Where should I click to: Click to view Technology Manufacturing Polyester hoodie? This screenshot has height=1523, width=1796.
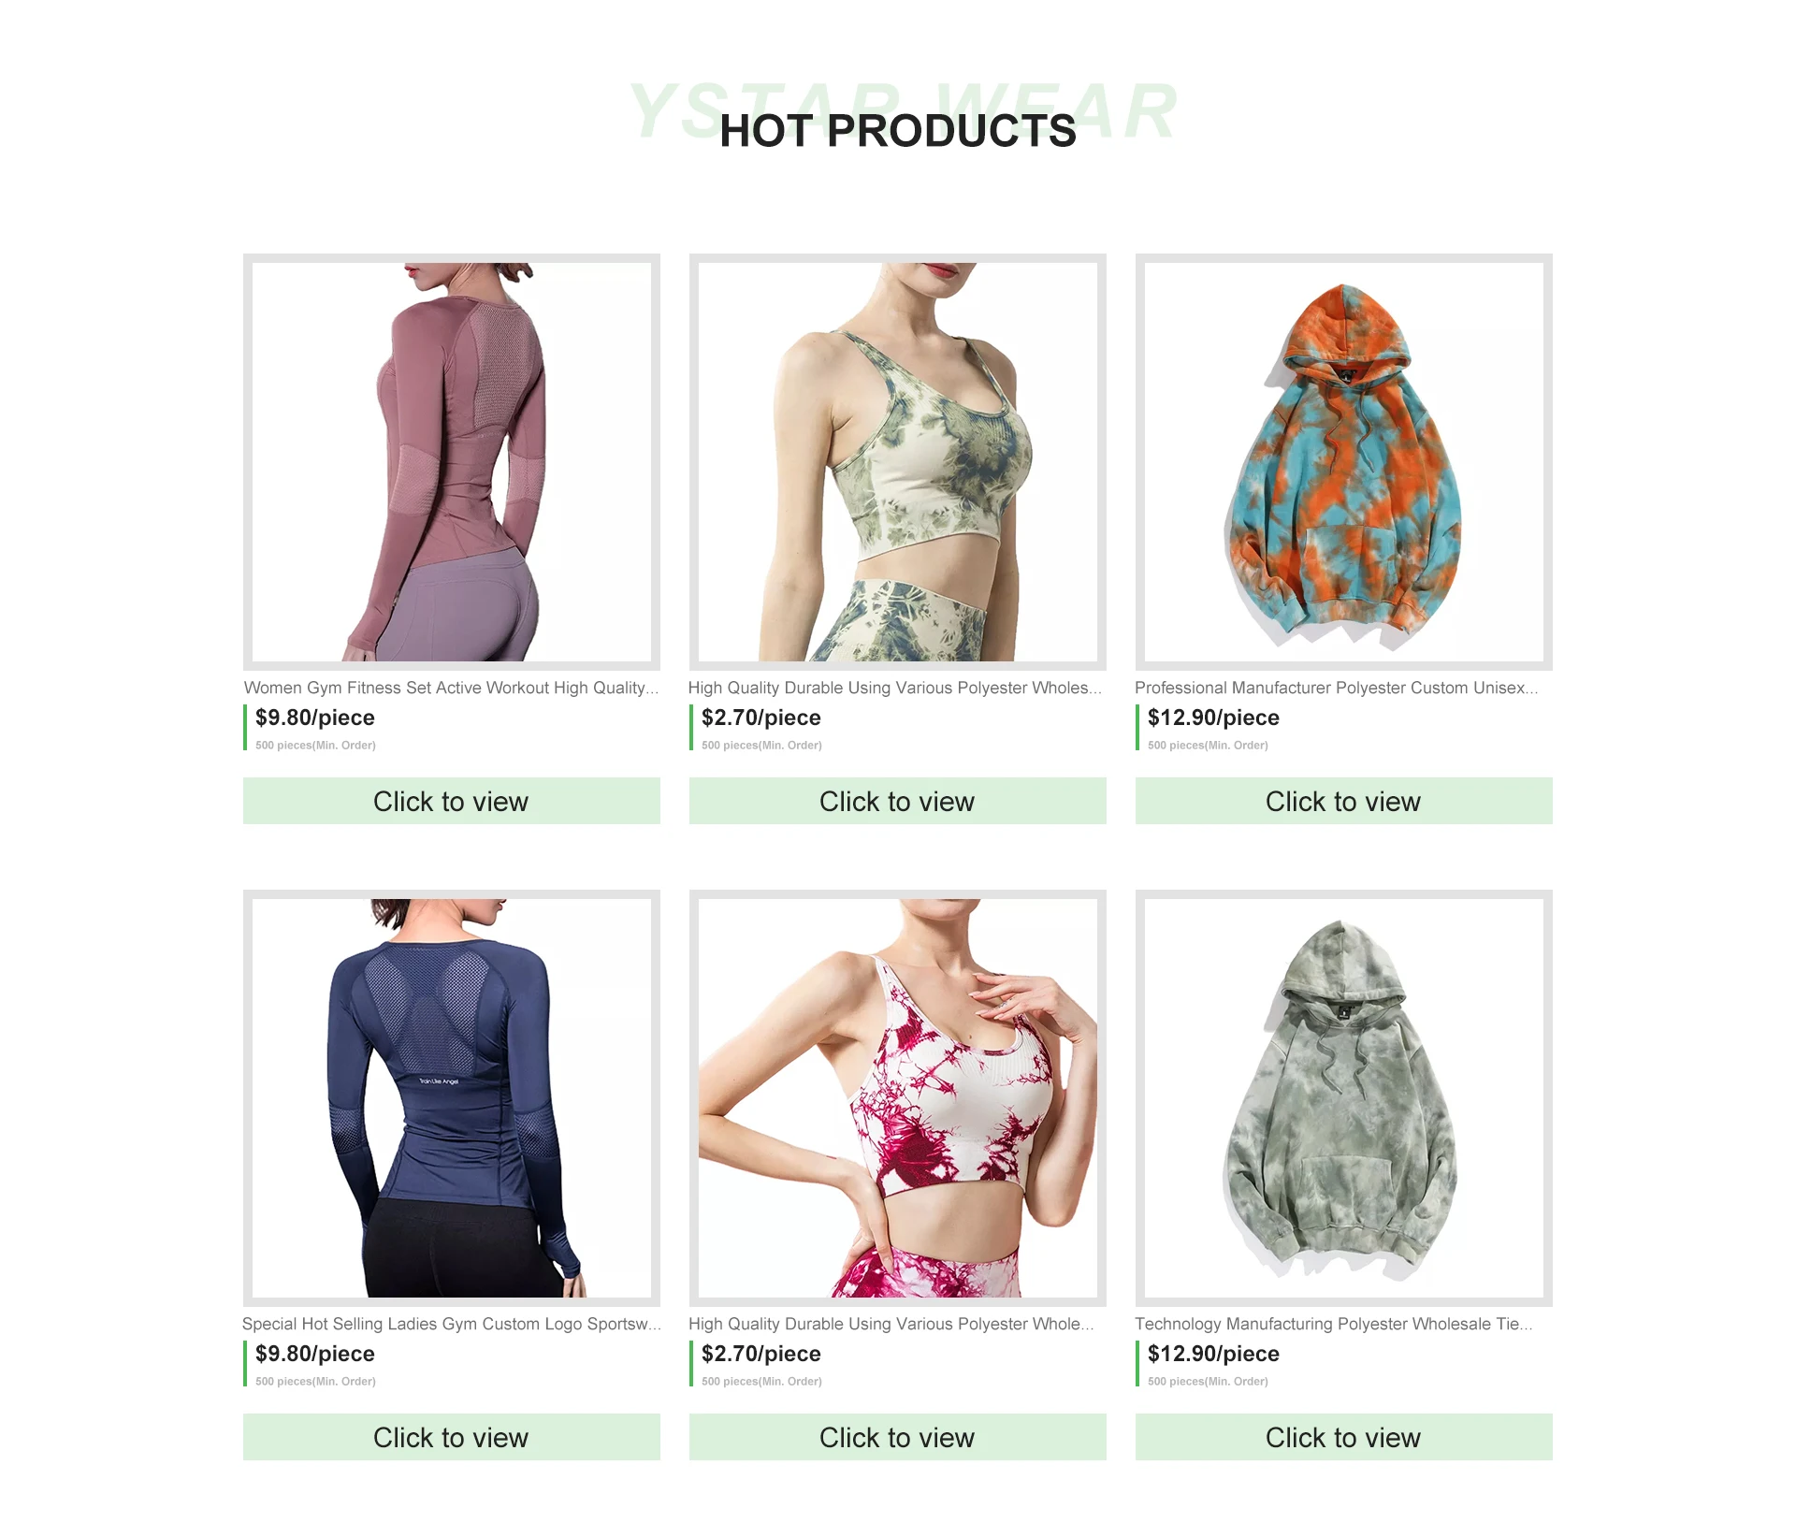(x=1344, y=1437)
